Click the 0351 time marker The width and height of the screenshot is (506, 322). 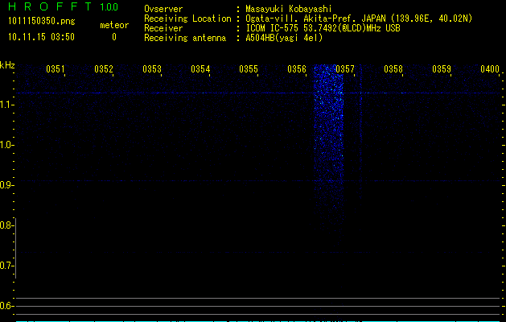click(x=56, y=69)
